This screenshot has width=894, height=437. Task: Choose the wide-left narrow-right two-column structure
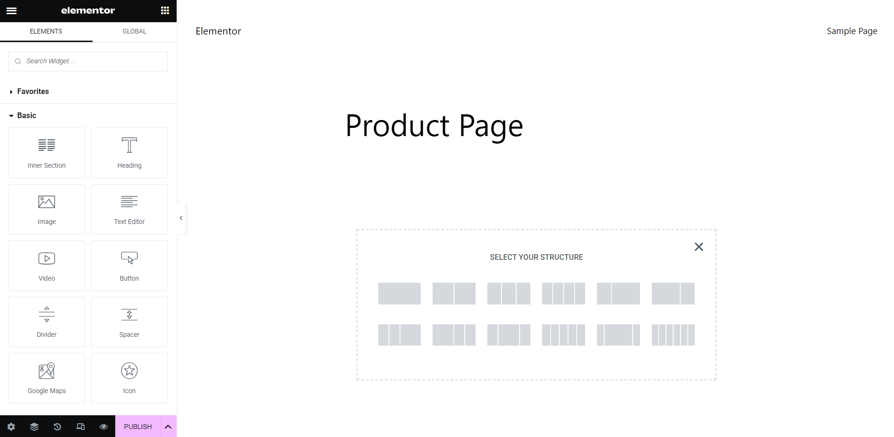673,294
